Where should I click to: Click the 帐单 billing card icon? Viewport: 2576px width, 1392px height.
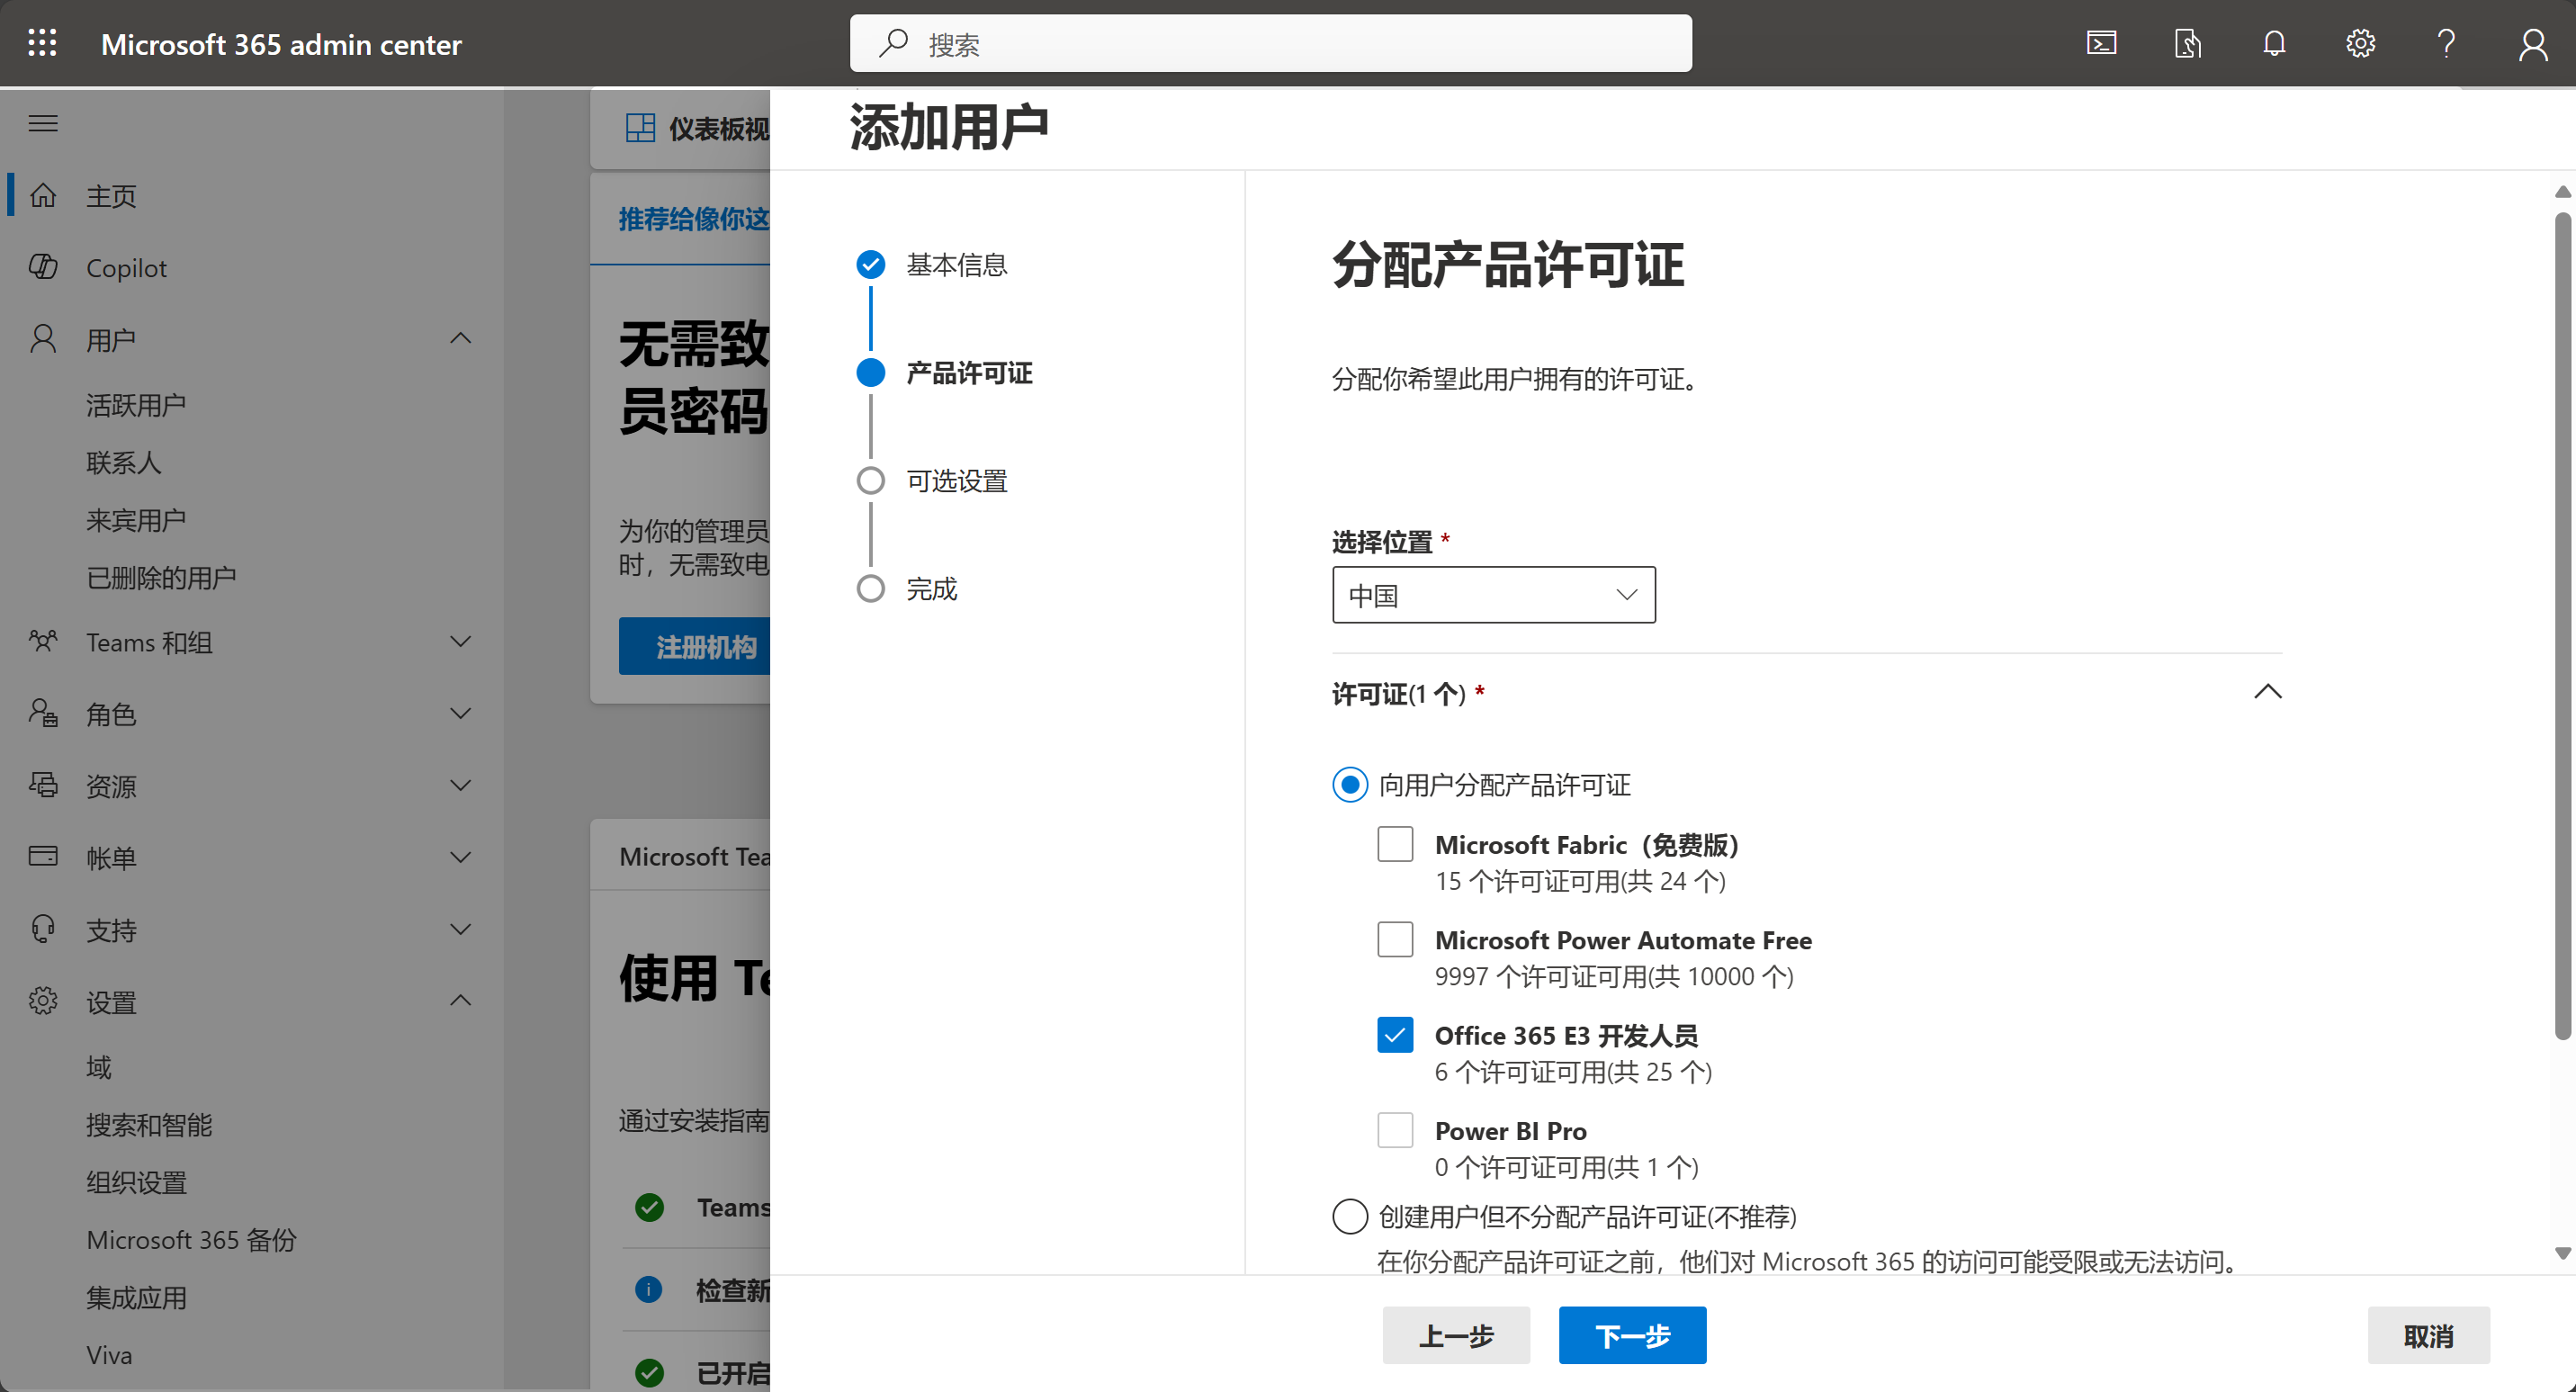tap(43, 856)
